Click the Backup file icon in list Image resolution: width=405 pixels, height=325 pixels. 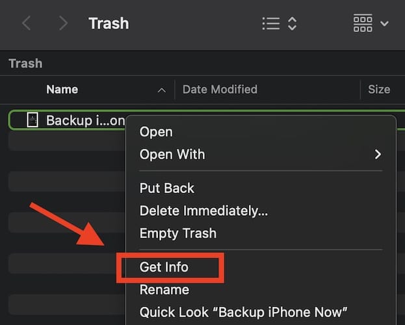pyautogui.click(x=31, y=120)
